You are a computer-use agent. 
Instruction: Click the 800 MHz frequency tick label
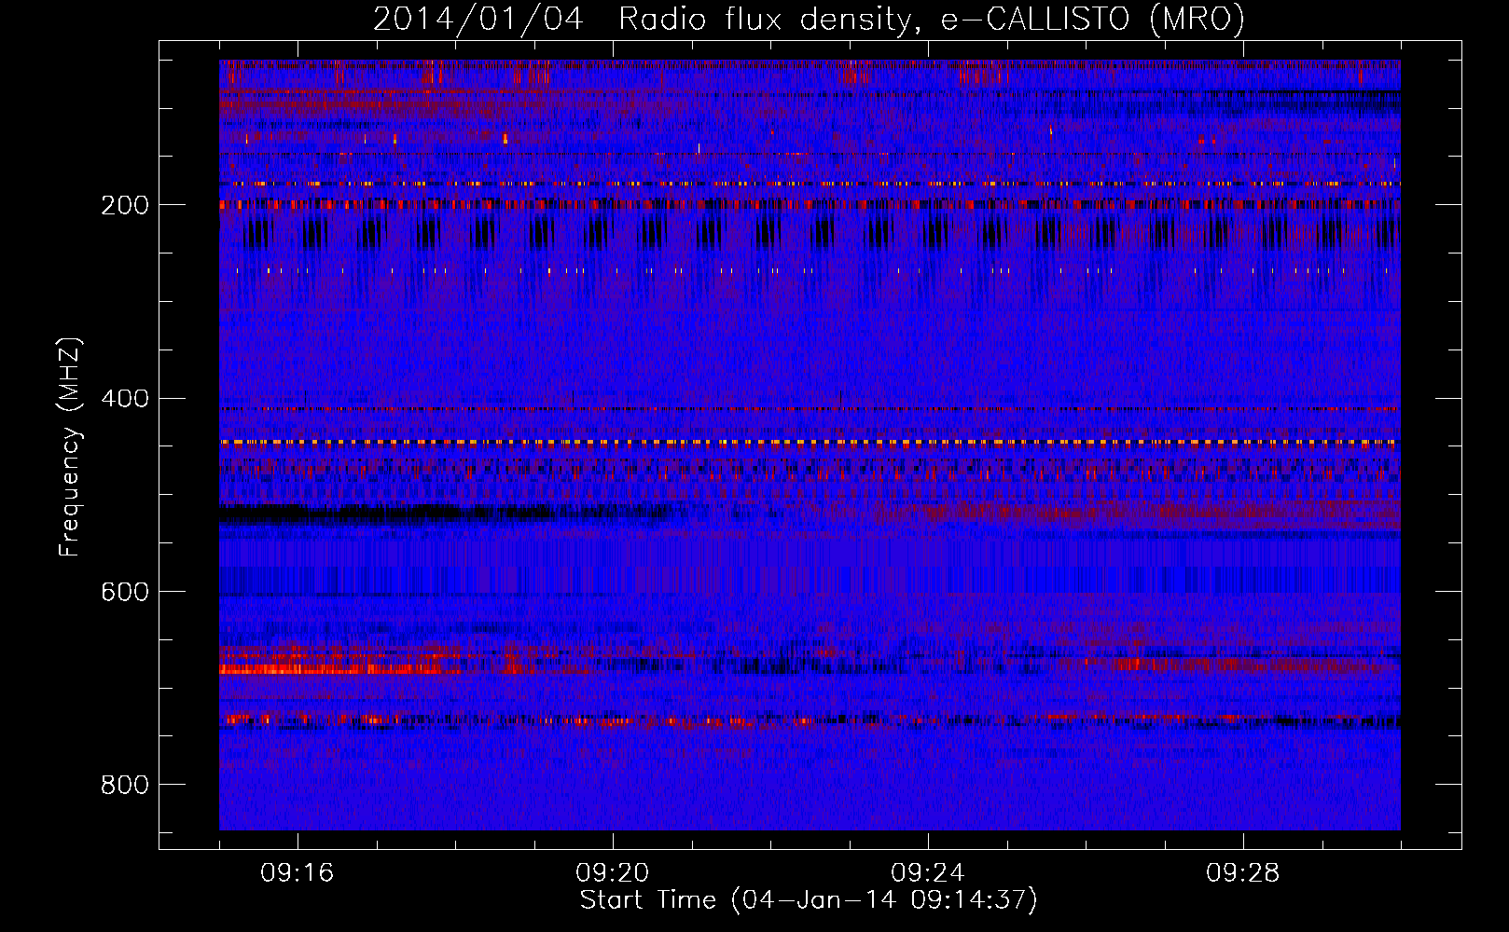[125, 786]
